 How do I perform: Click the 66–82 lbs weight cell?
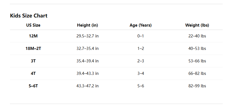197,73
